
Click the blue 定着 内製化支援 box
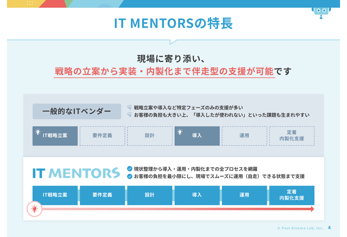pos(292,195)
